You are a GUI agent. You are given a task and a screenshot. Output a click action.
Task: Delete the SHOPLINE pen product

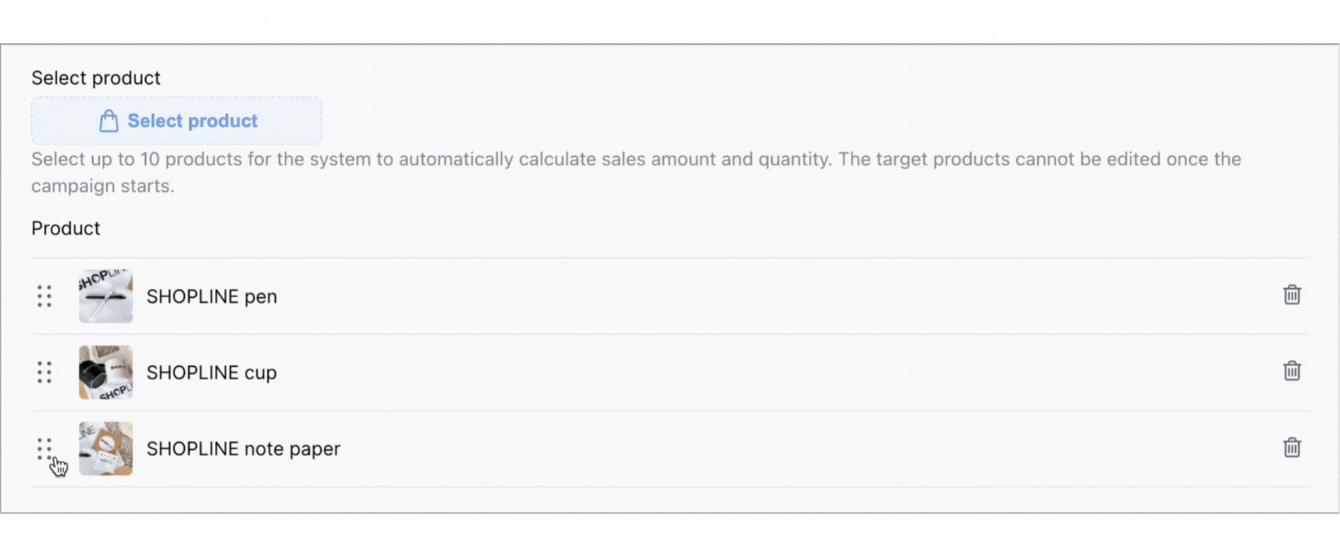(1292, 295)
